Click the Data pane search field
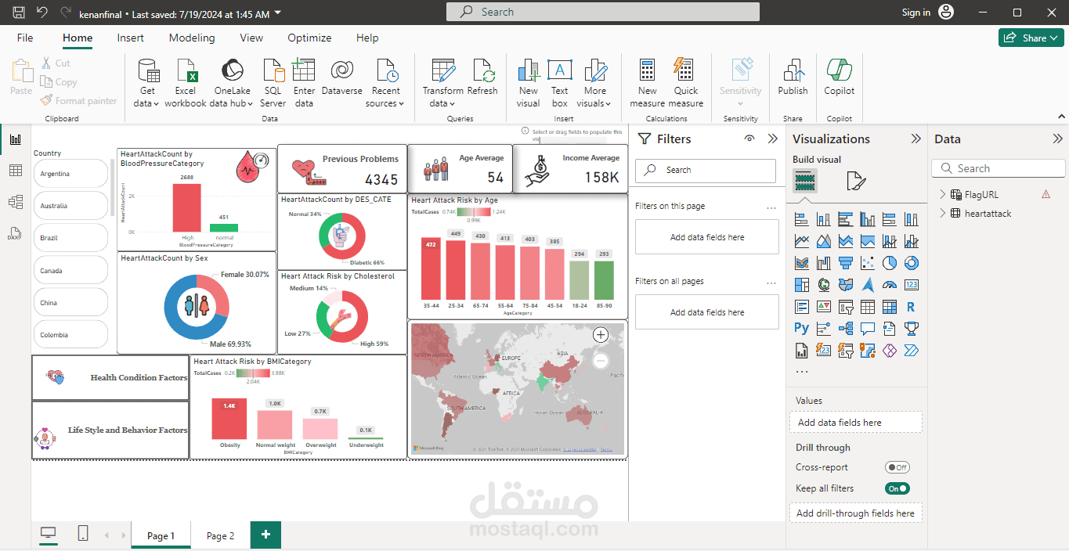This screenshot has width=1069, height=551. click(999, 168)
